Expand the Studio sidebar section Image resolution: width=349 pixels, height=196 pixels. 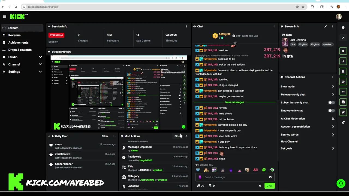coord(22,57)
